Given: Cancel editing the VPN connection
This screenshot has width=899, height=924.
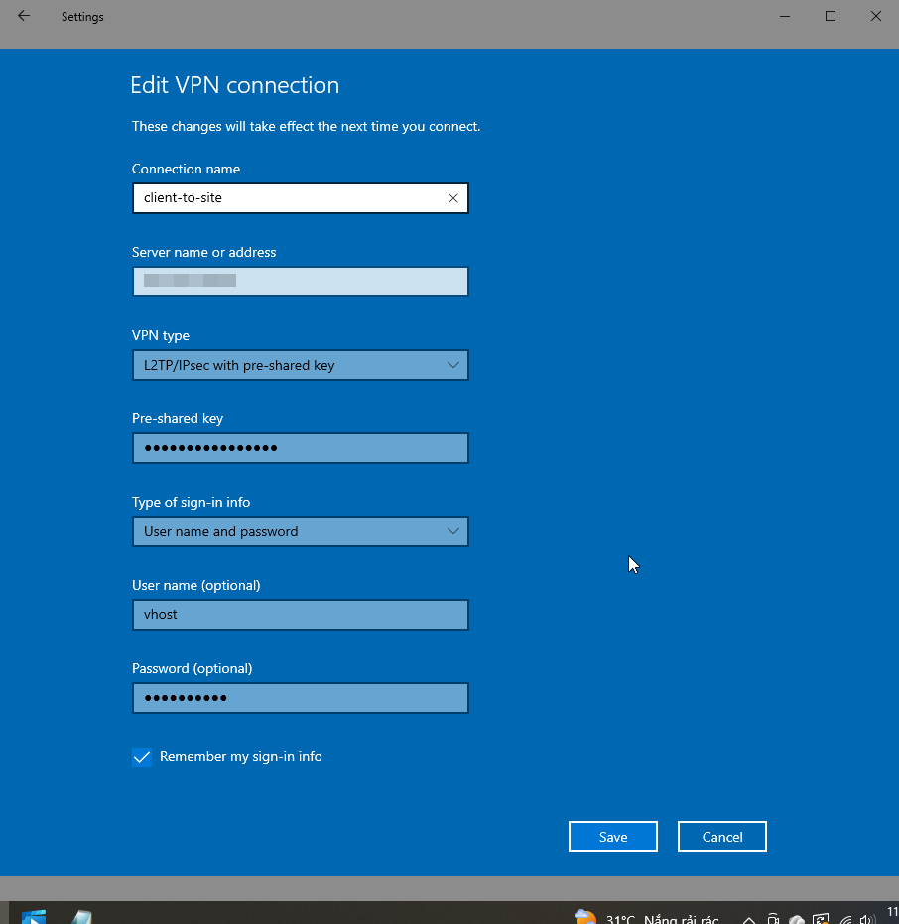Looking at the screenshot, I should point(721,837).
